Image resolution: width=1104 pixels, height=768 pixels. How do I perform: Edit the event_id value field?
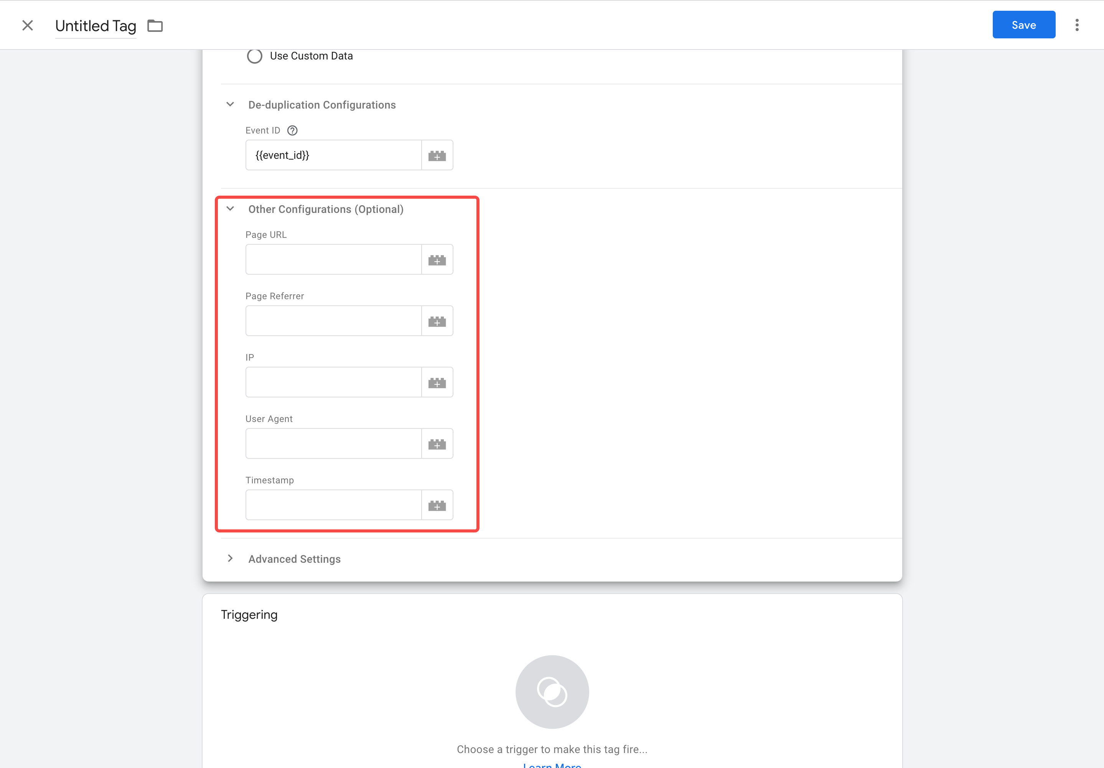(x=333, y=155)
